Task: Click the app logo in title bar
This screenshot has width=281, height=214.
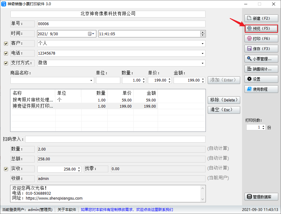Action: pyautogui.click(x=4, y=4)
